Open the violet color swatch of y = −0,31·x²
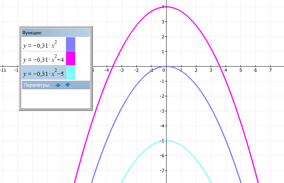The image size is (284, 183). [71, 44]
